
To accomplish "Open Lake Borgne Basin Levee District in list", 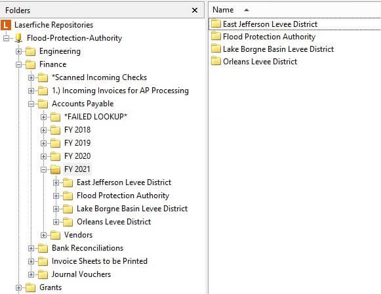I will (278, 49).
